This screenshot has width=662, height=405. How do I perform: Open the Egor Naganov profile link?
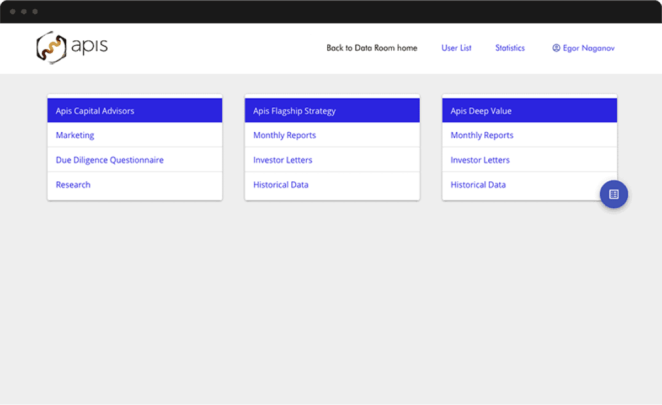pos(588,48)
